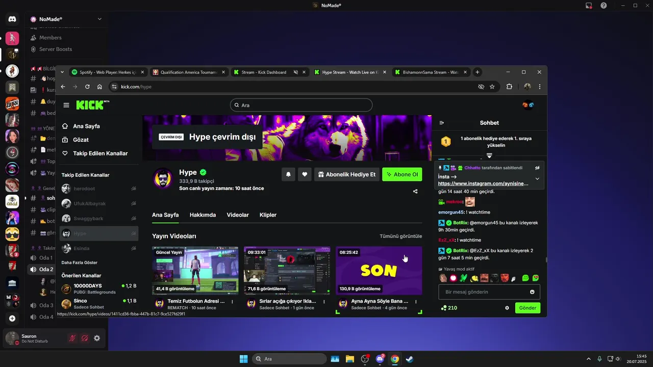Close the BishamonnSama Stream tab

[x=466, y=72]
